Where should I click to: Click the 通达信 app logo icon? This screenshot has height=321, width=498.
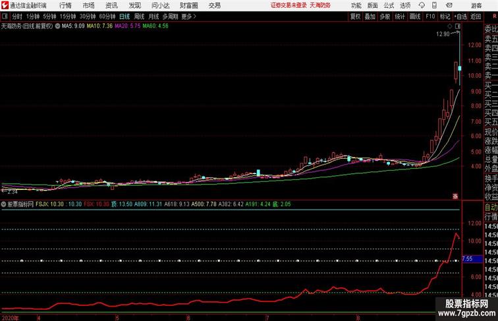coord(5,5)
